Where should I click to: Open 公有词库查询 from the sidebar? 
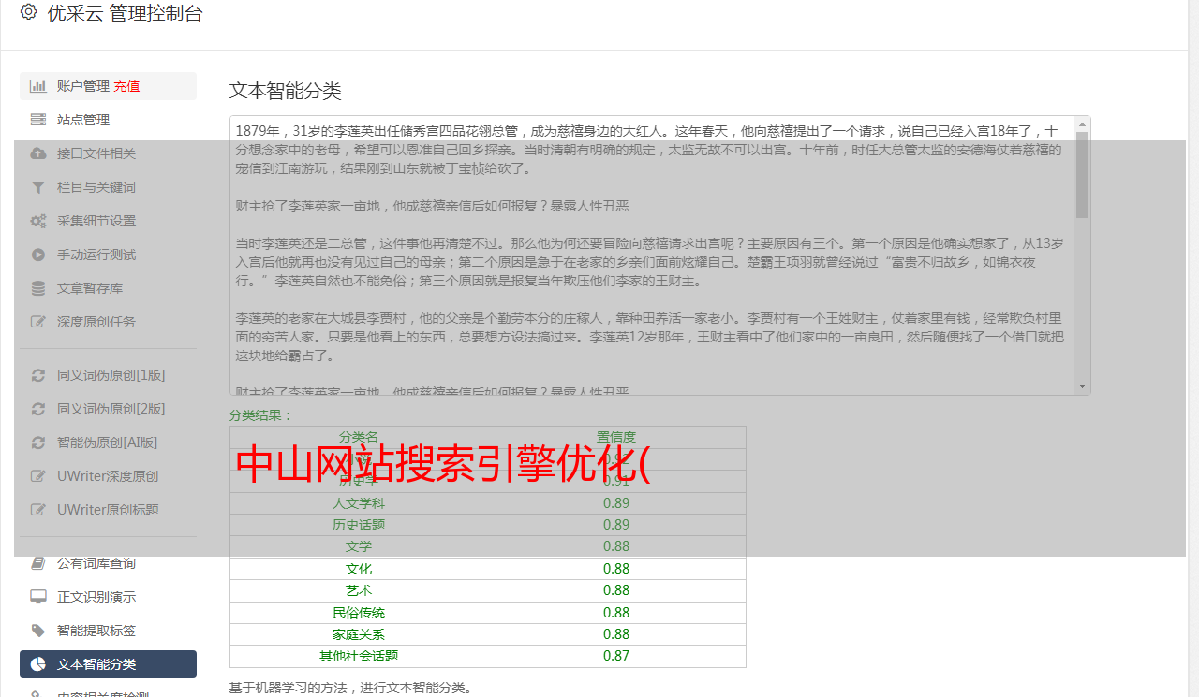pyautogui.click(x=96, y=563)
